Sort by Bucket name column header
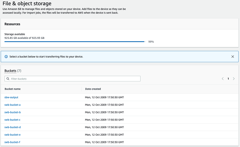Image resolution: width=240 pixels, height=147 pixels. [x=13, y=89]
